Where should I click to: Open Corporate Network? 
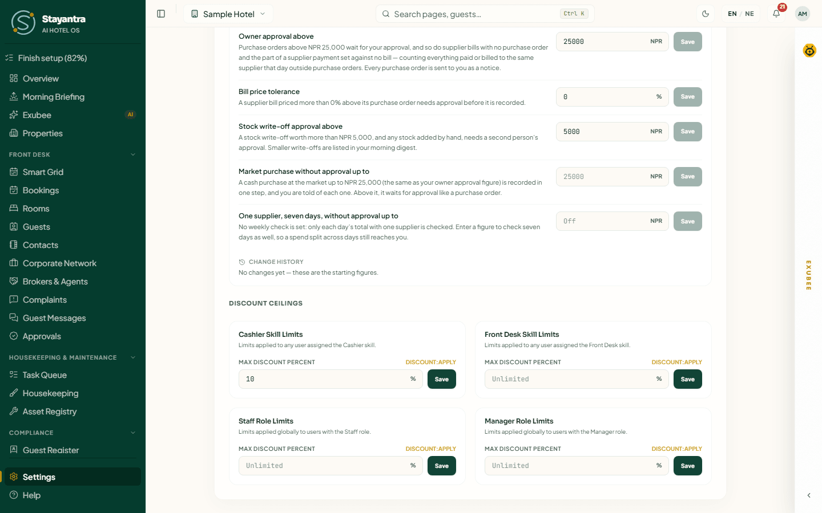point(72,263)
